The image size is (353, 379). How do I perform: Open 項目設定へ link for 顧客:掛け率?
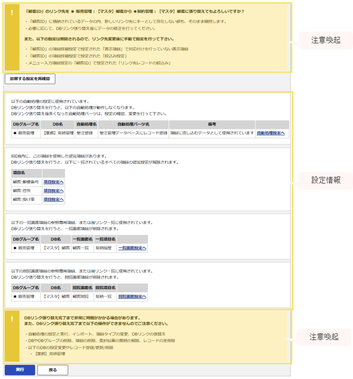(x=54, y=200)
